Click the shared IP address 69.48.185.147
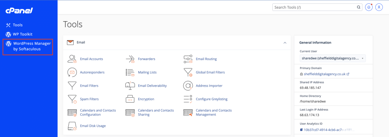 click(311, 87)
